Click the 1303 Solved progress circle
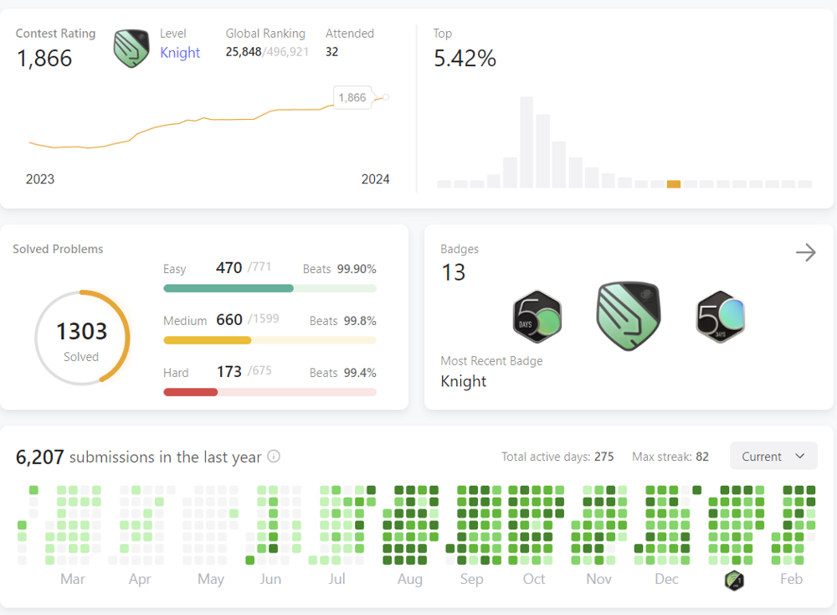837x615 pixels. coord(82,339)
